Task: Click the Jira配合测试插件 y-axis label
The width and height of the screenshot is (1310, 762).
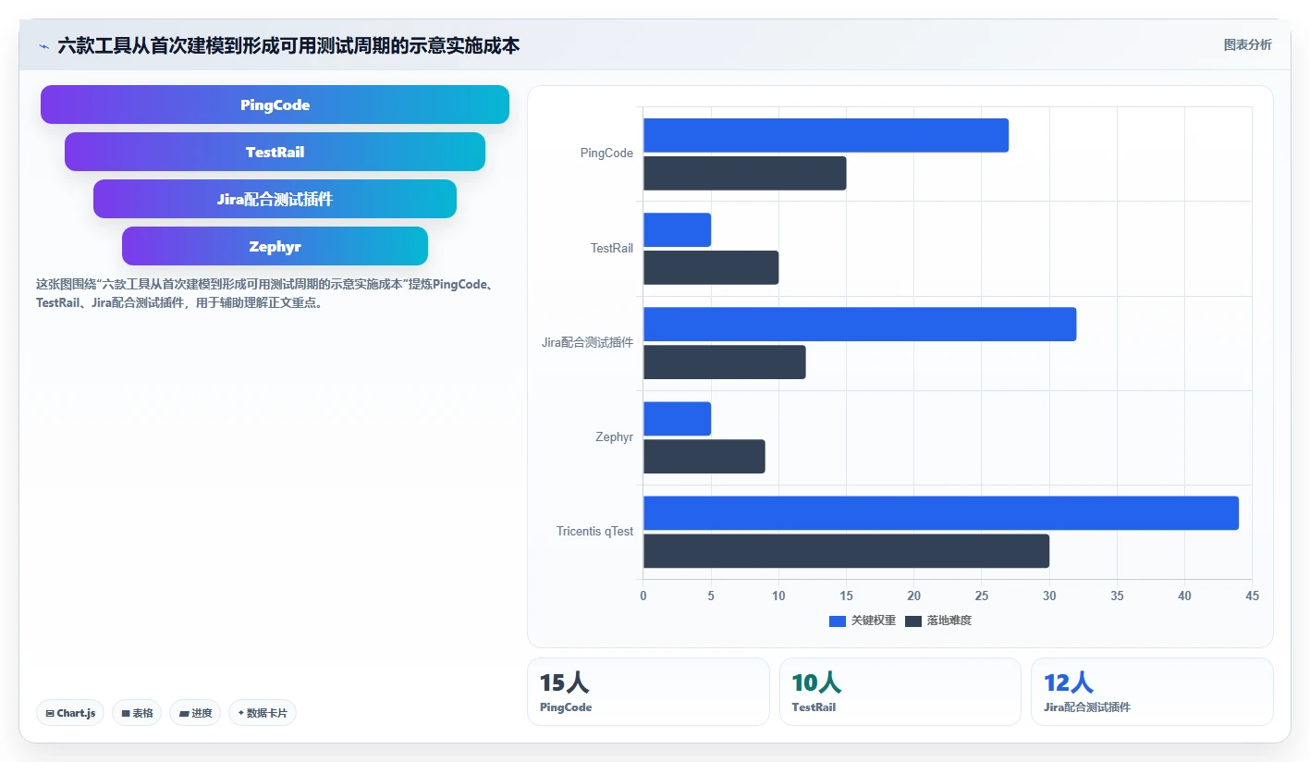Action: 588,342
